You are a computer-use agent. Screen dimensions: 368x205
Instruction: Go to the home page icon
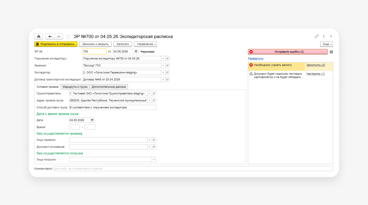pos(39,36)
